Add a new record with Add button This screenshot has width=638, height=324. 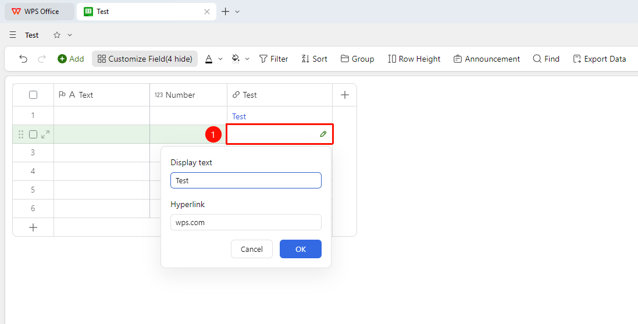(71, 59)
